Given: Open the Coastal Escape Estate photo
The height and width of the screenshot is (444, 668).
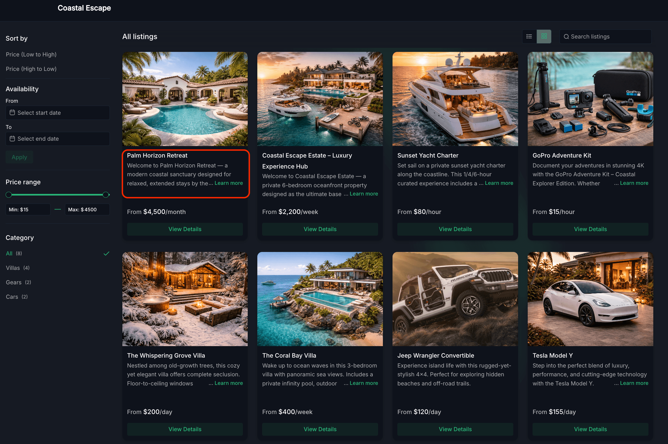Looking at the screenshot, I should click(x=320, y=99).
